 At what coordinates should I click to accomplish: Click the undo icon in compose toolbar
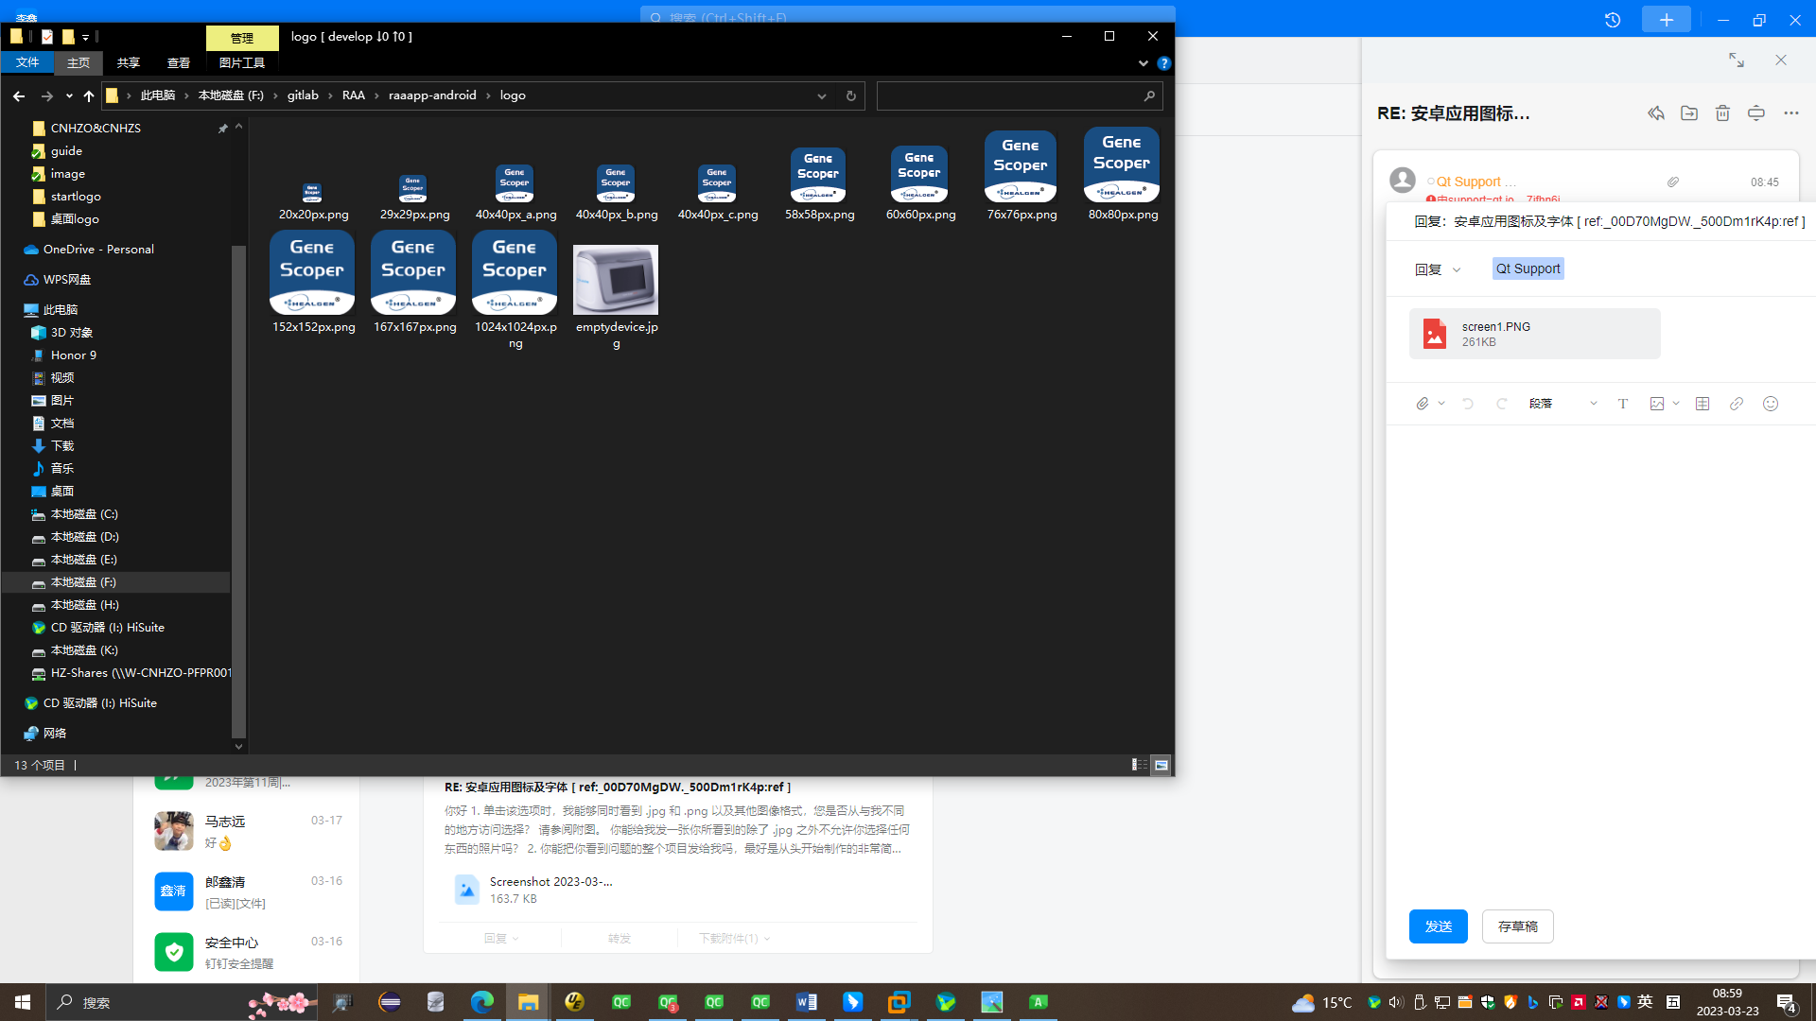[x=1468, y=404]
